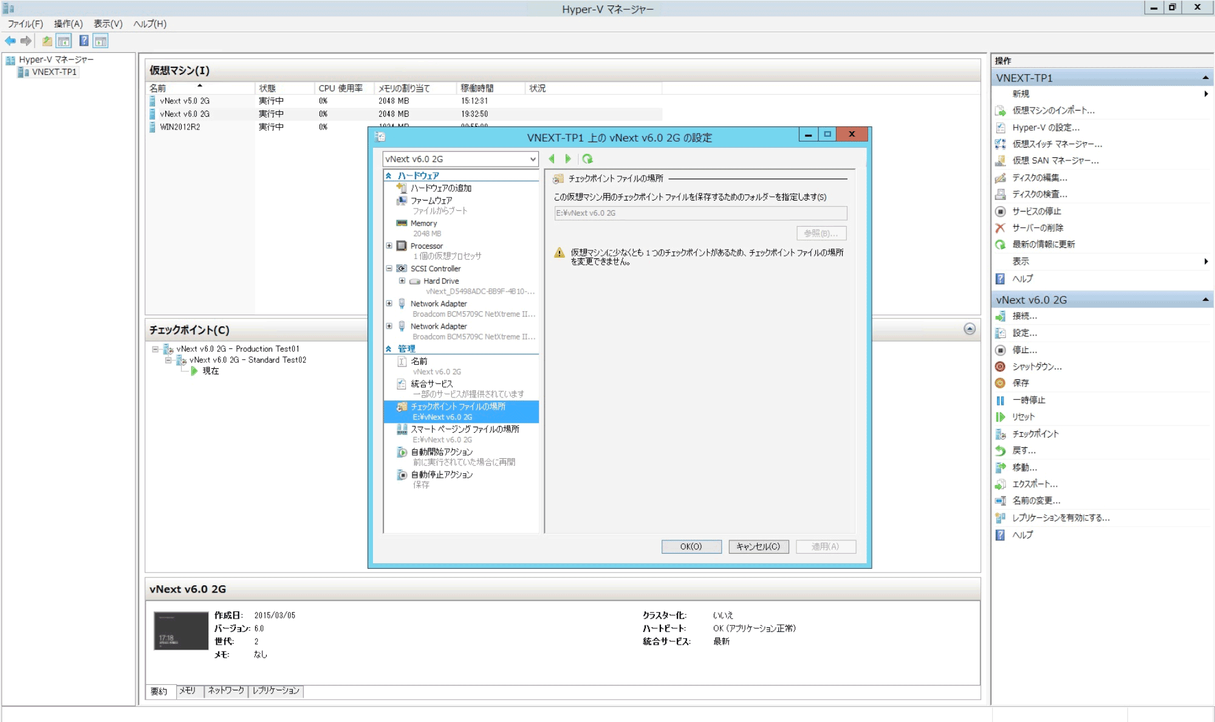Click サーバーの削除 action

1037,227
